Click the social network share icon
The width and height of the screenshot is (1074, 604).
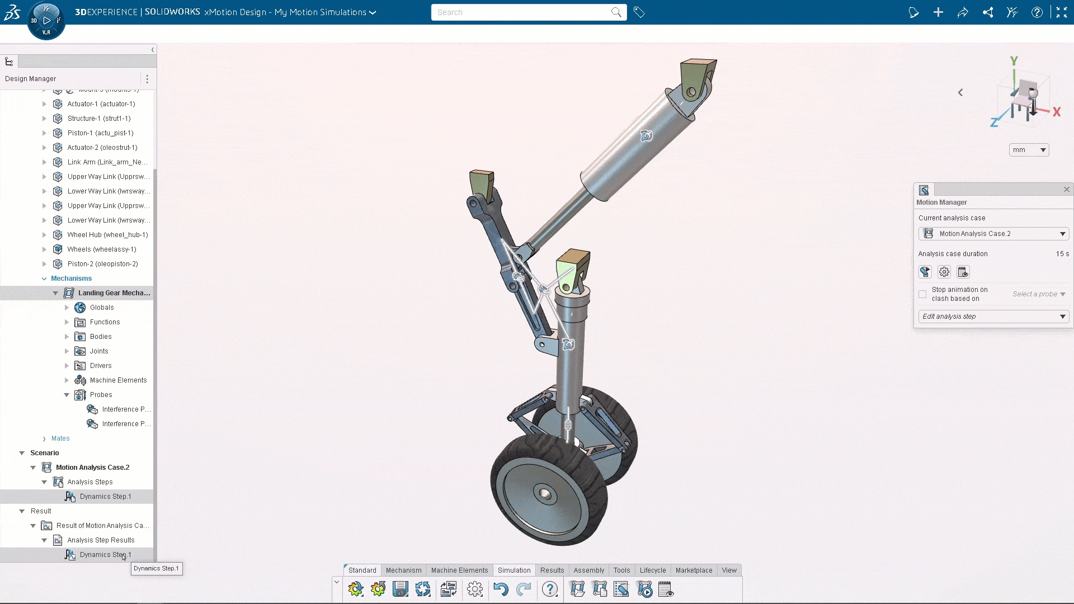(x=988, y=12)
